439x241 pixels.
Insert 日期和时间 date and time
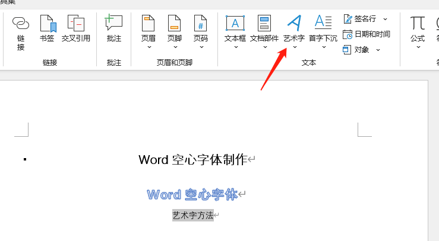366,34
